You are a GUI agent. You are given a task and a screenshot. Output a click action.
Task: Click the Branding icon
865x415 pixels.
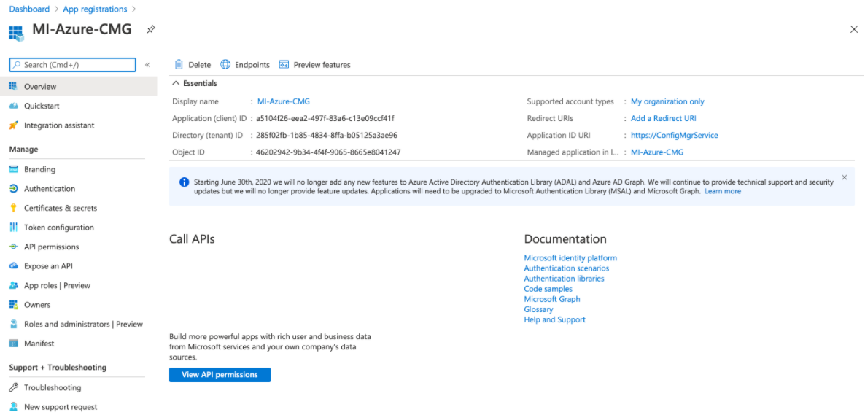click(x=14, y=169)
